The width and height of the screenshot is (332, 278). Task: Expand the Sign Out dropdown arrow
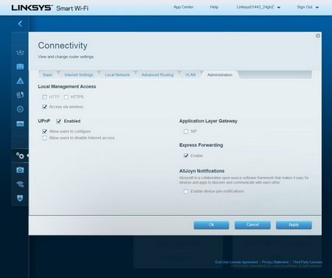point(317,7)
